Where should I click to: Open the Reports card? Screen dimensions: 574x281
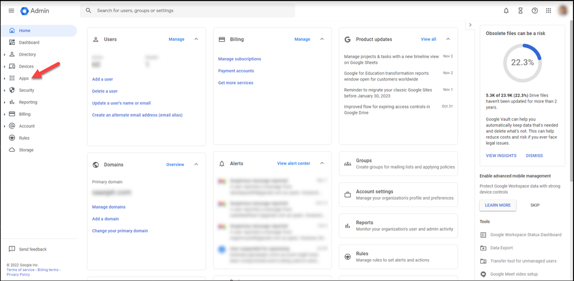click(x=398, y=226)
